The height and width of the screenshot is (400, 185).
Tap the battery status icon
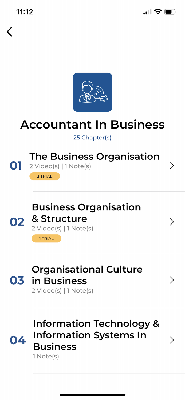pos(170,12)
